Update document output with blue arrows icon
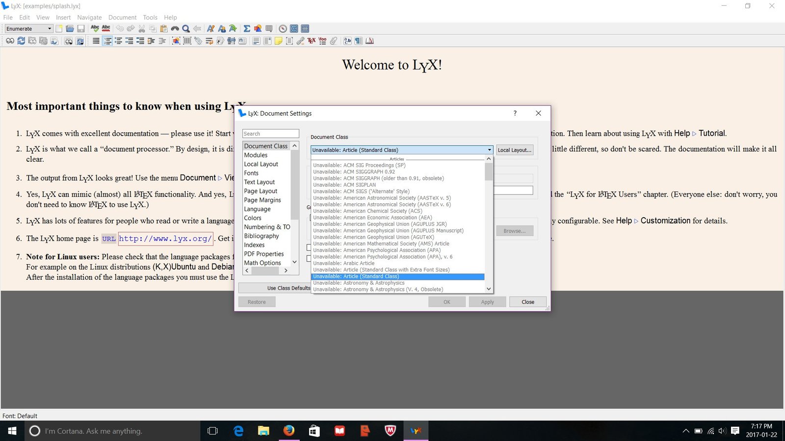This screenshot has height=441, width=785. [21, 41]
